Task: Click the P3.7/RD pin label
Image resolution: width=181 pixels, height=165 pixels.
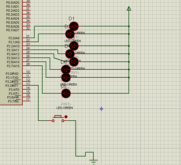Action: point(13,101)
